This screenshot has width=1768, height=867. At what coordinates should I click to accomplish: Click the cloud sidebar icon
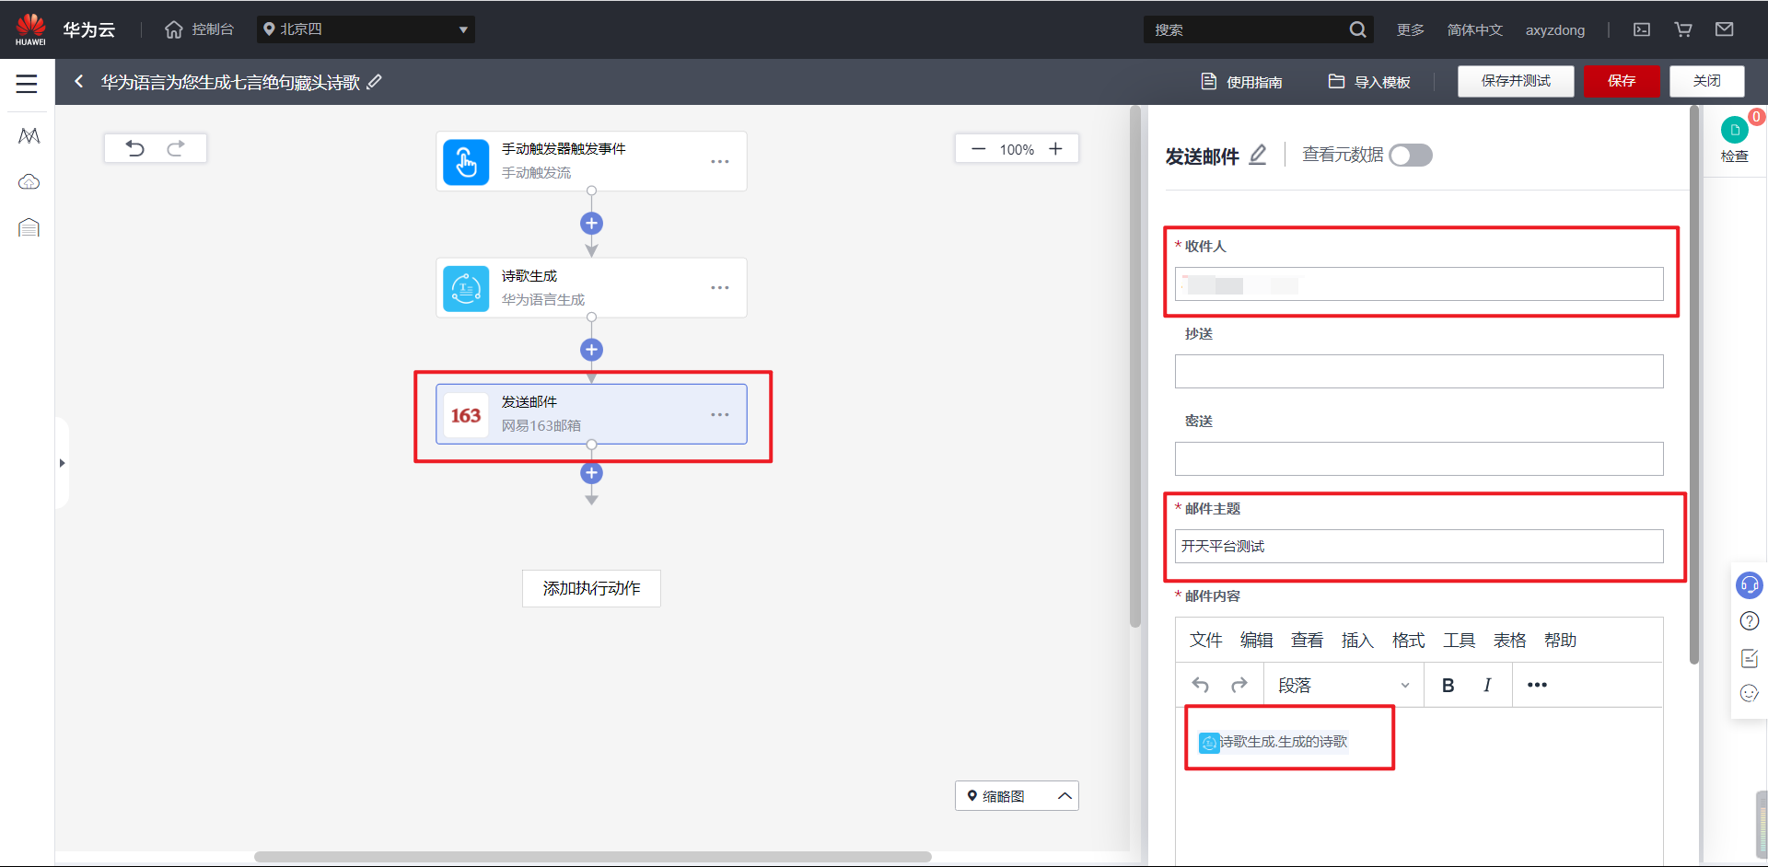click(29, 182)
